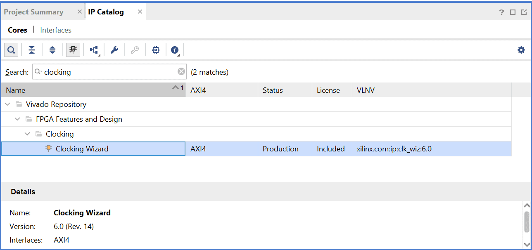Image resolution: width=532 pixels, height=250 pixels.
Task: Click the Search magnifier toolbar icon
Action: pyautogui.click(x=11, y=50)
